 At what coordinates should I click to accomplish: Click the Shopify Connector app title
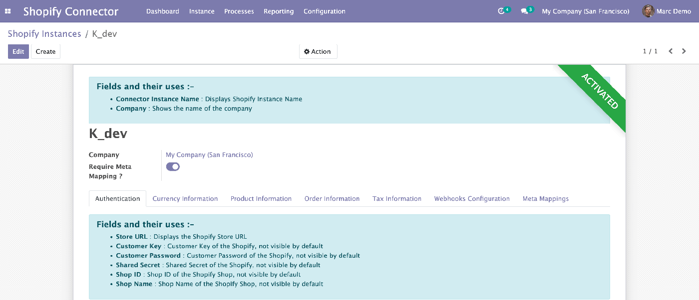click(x=71, y=11)
